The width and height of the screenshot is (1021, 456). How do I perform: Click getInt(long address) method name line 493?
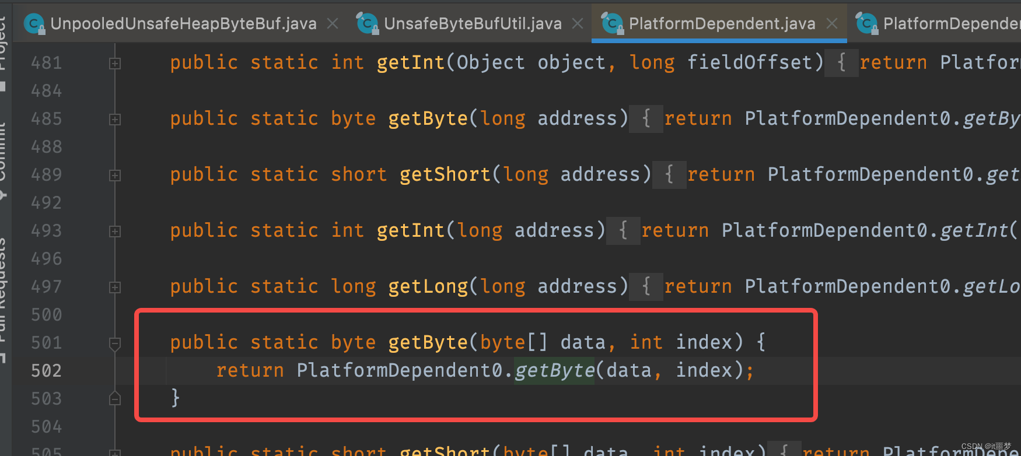pos(411,230)
